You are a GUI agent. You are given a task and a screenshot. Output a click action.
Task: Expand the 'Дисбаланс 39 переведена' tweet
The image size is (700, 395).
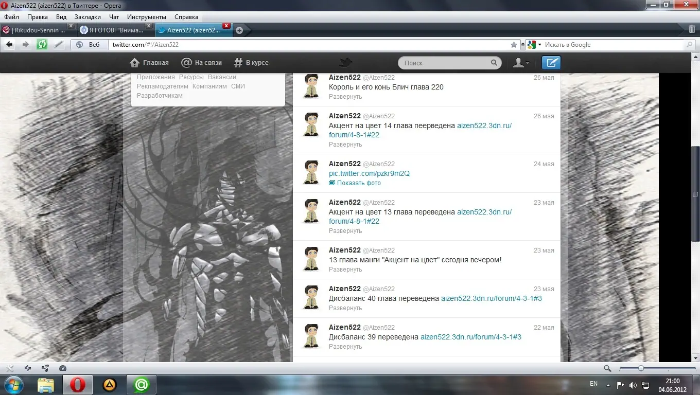click(x=345, y=347)
